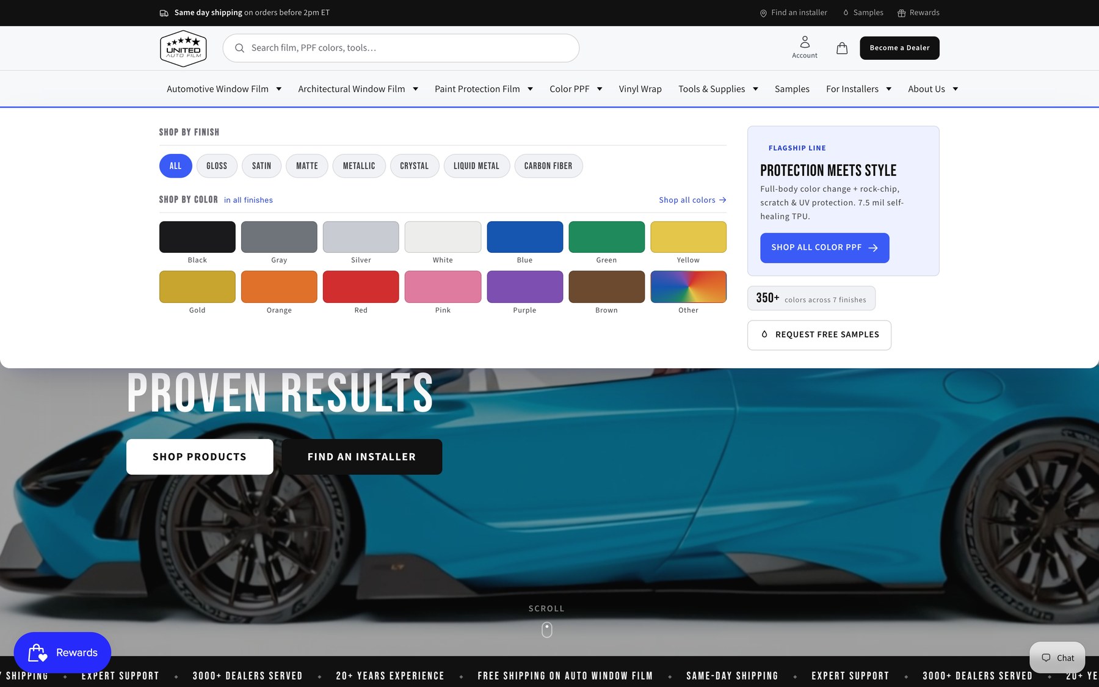Image resolution: width=1099 pixels, height=687 pixels.
Task: Click the 350+ colors across 7 finishes badge
Action: (x=811, y=299)
